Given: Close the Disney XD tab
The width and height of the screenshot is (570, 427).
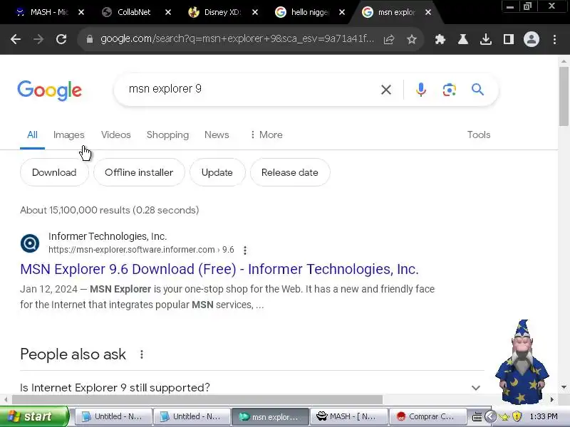Looking at the screenshot, I should (x=255, y=12).
